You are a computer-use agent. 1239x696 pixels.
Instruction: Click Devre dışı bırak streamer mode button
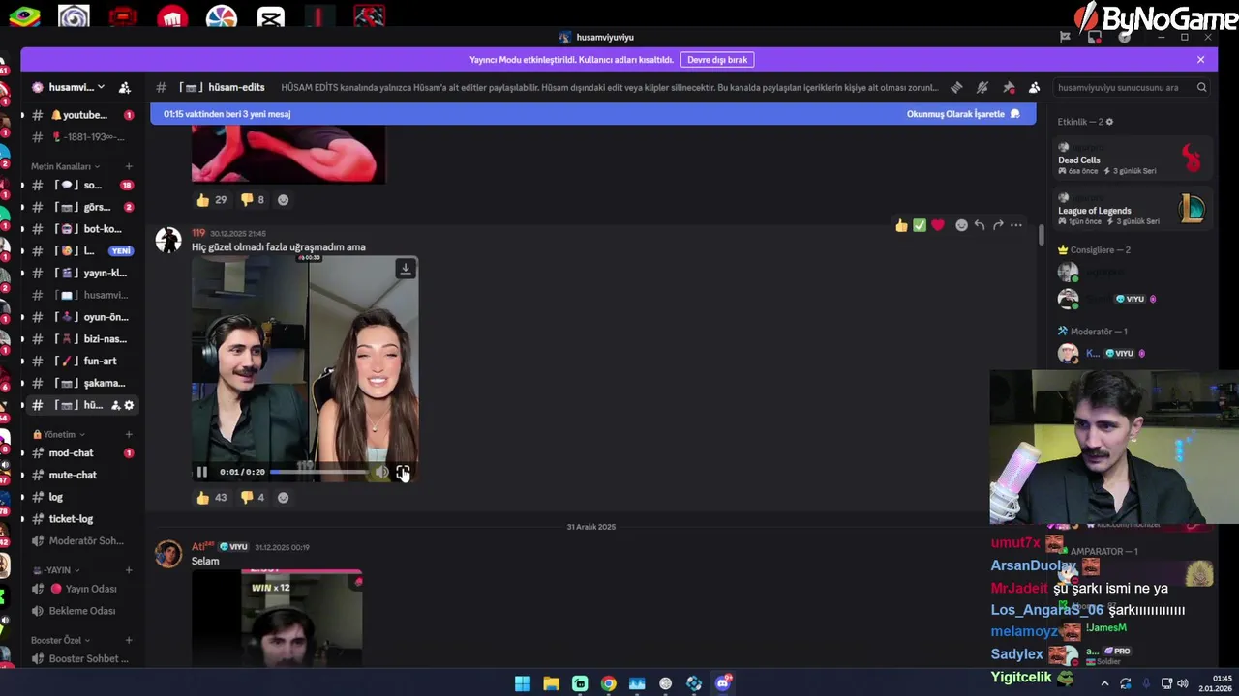click(x=717, y=59)
